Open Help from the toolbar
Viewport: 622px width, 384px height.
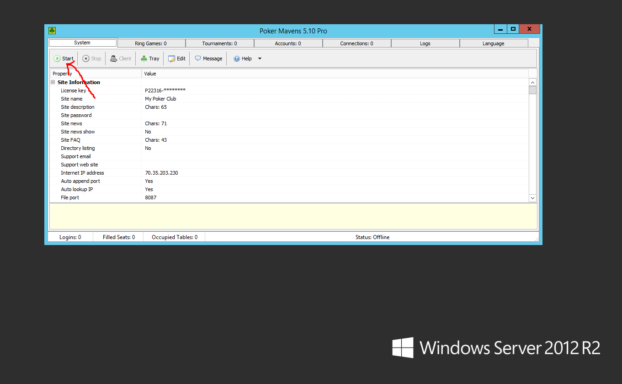243,59
